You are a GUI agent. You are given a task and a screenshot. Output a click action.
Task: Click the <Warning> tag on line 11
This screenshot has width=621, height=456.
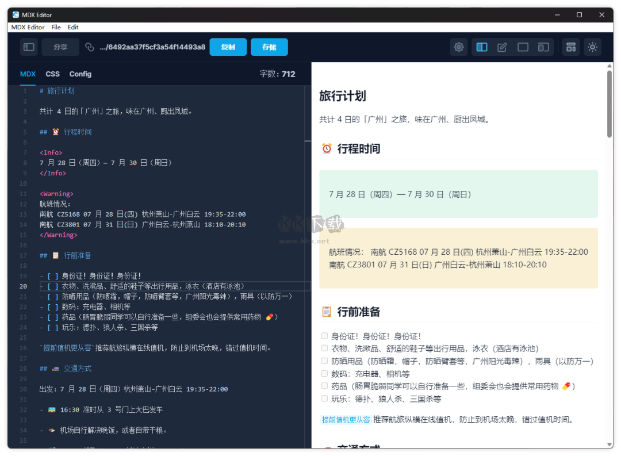pyautogui.click(x=56, y=194)
